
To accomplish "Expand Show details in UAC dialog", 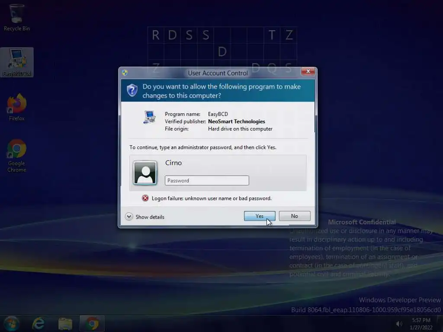I will (x=144, y=217).
